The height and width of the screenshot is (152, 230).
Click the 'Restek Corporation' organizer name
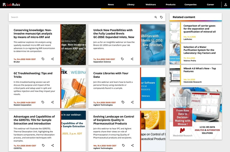pyautogui.click(x=22, y=105)
